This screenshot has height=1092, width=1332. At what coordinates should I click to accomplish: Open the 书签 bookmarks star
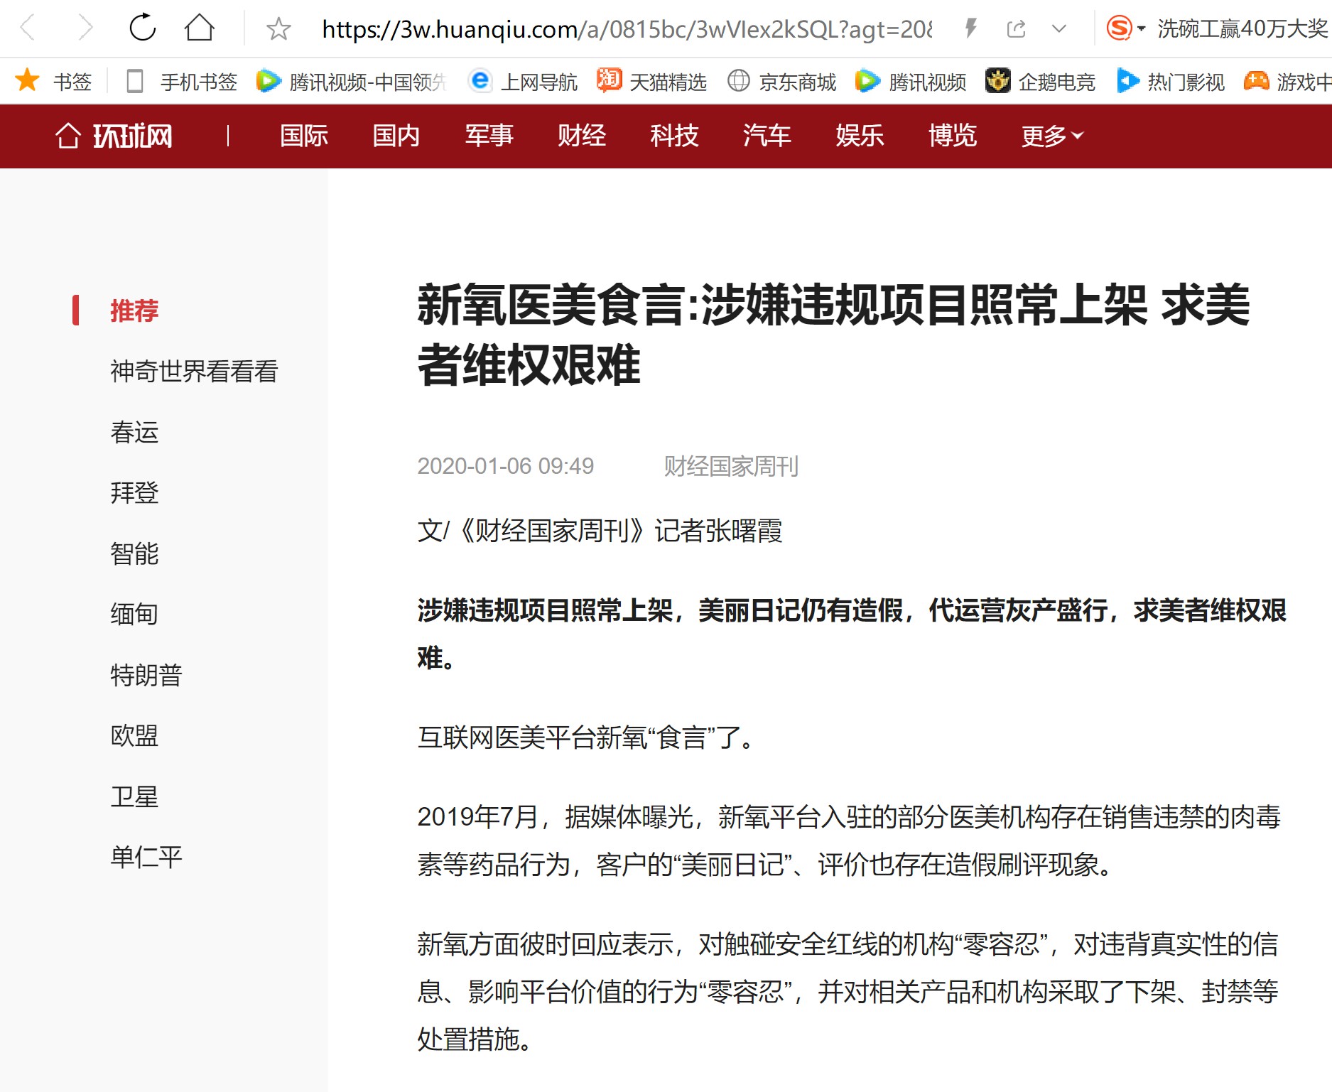click(x=53, y=81)
